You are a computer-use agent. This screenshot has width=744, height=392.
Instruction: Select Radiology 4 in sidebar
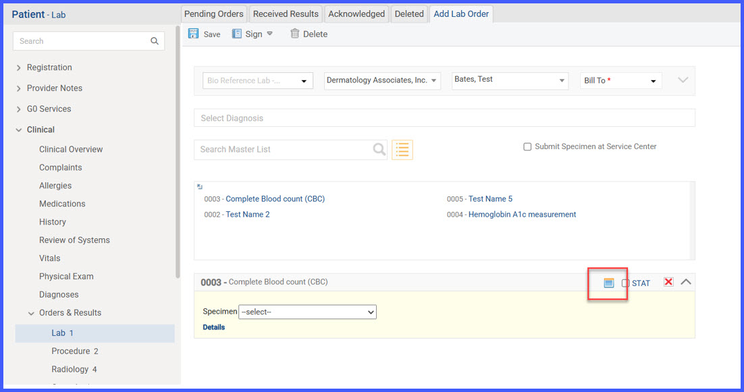tap(74, 369)
